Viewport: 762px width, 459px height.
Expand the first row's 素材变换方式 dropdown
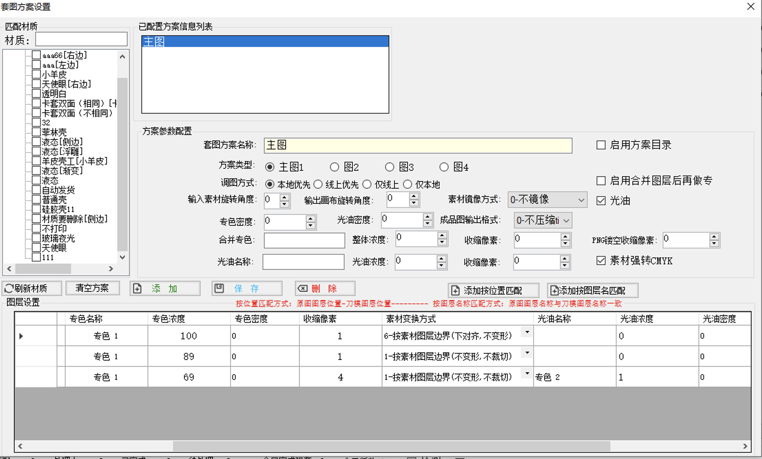coord(527,332)
